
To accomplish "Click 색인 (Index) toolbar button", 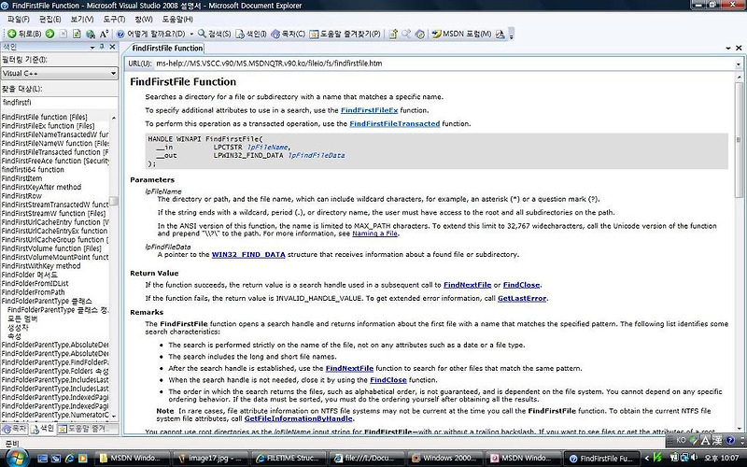I will click(x=251, y=34).
